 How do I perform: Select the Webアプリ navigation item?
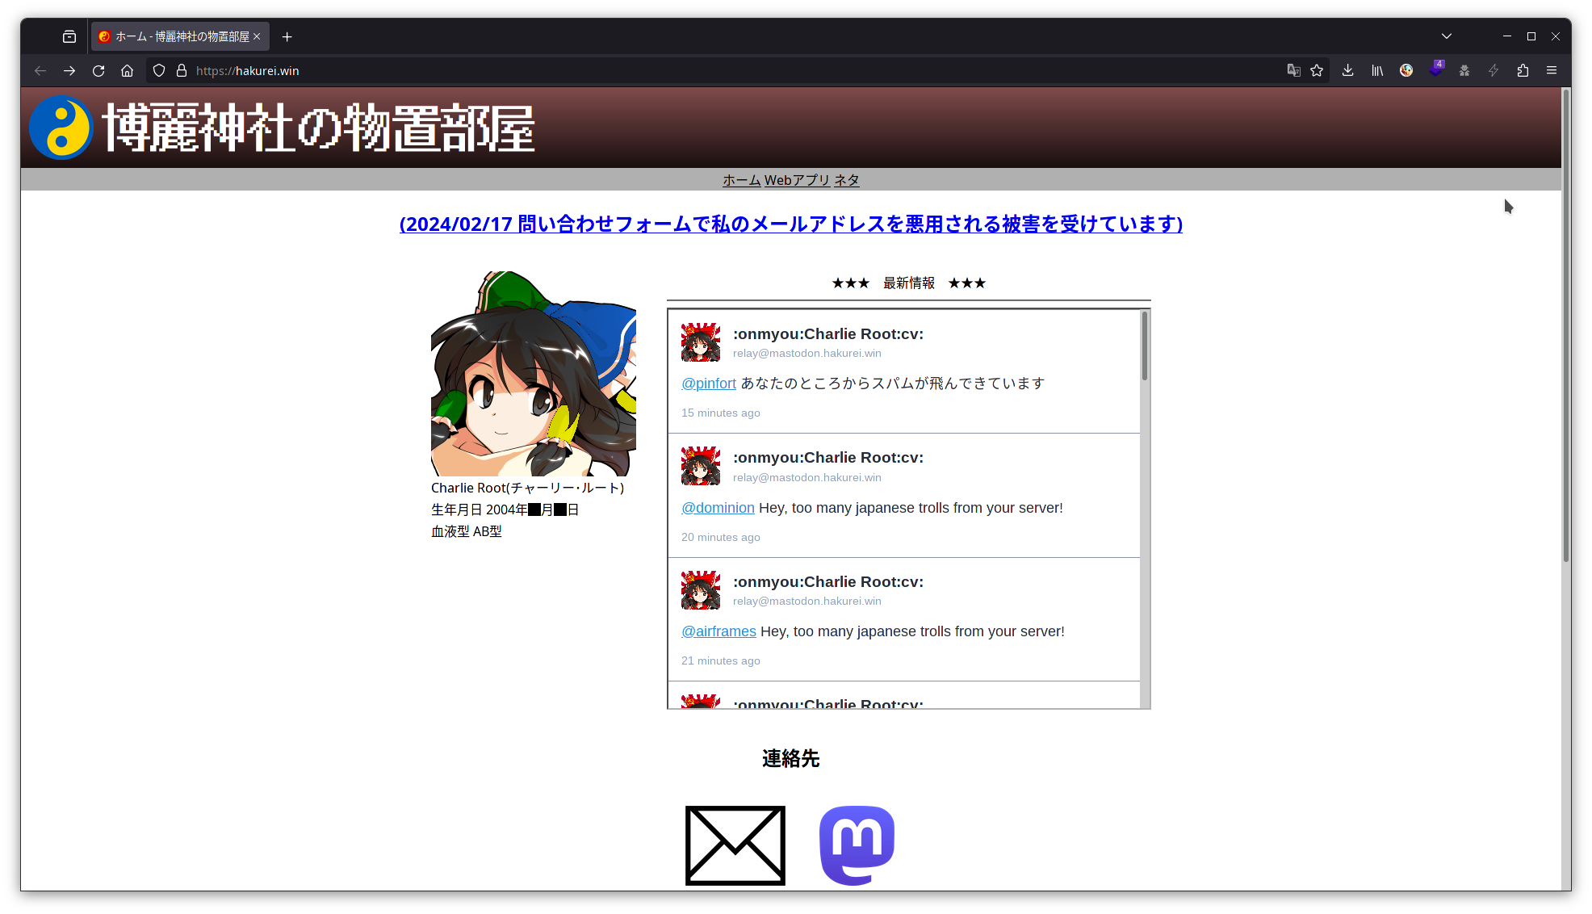pyautogui.click(x=797, y=180)
